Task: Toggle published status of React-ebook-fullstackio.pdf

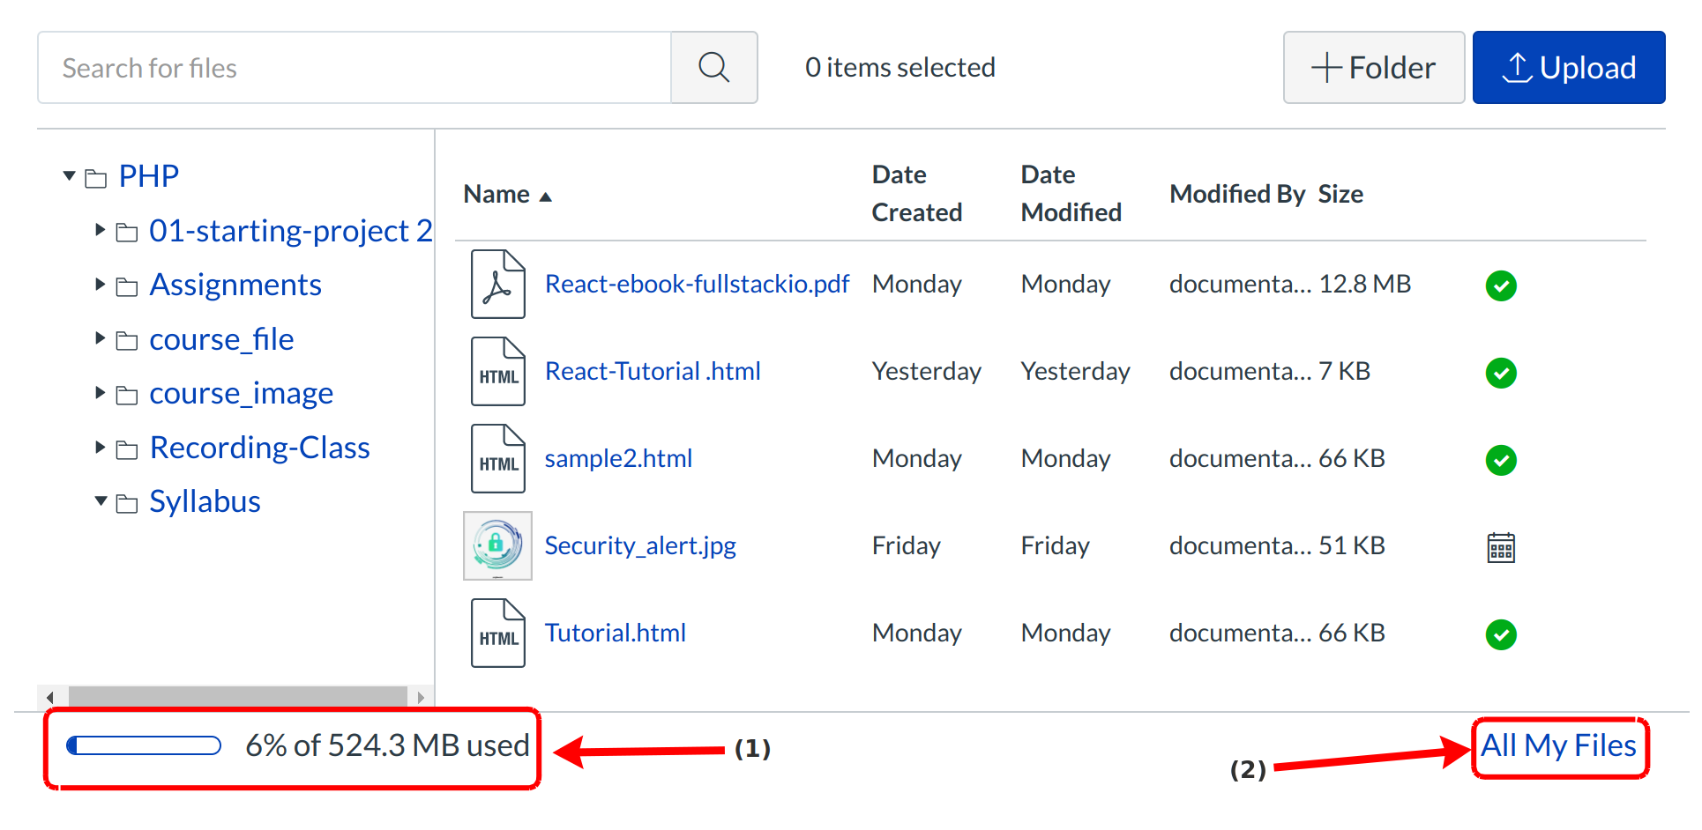Action: [x=1500, y=285]
